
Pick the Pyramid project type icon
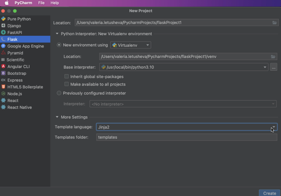click(3, 53)
